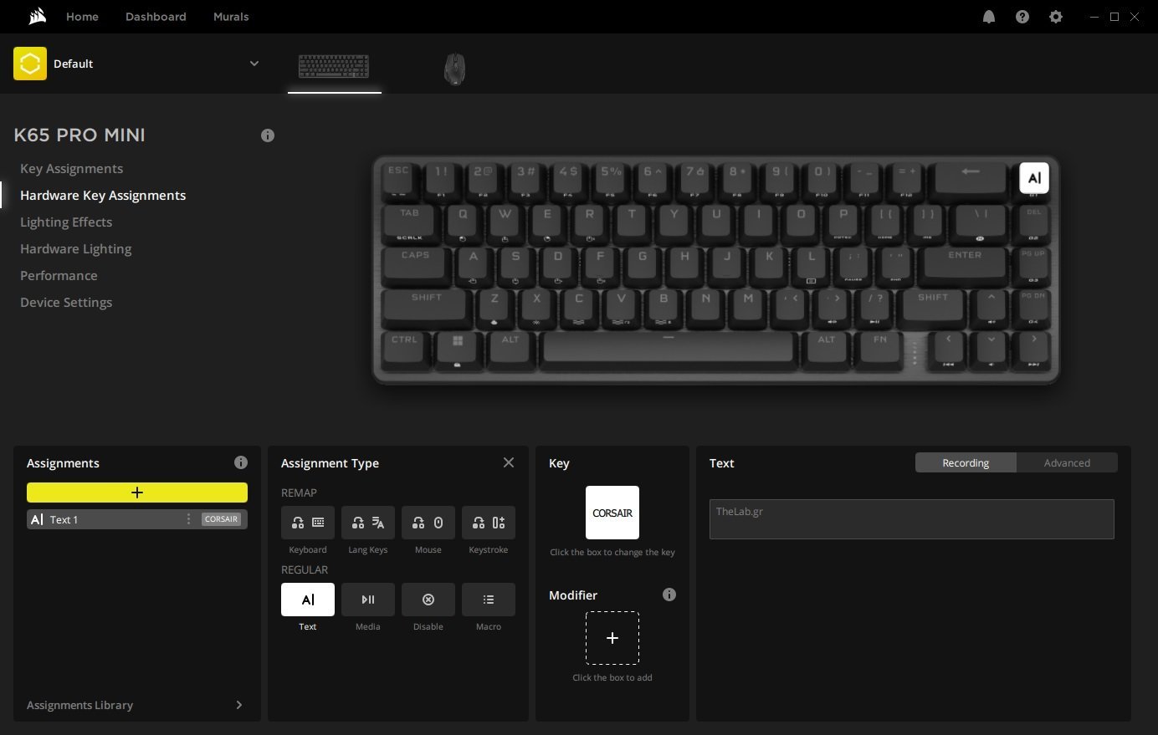Click the highlighted text-assigned key on keyboard
This screenshot has width=1158, height=735.
click(1034, 178)
